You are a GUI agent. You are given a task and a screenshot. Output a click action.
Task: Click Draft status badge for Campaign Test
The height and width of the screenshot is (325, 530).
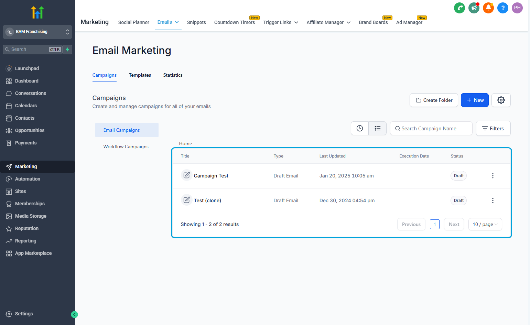pyautogui.click(x=458, y=176)
